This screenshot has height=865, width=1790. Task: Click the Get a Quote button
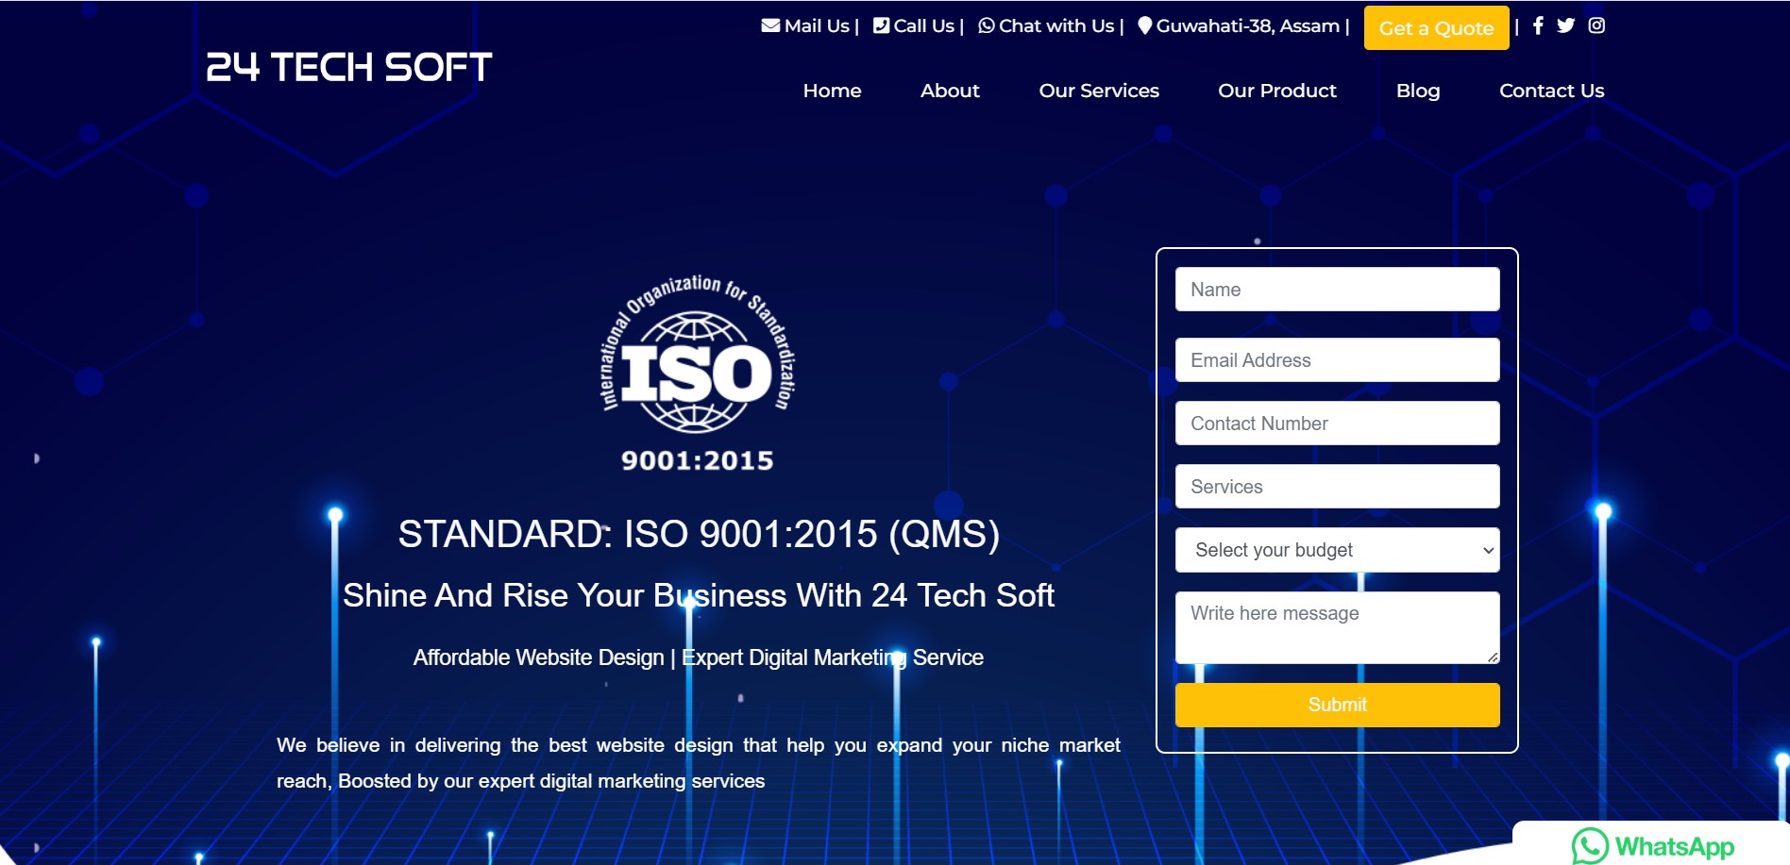1436,27
